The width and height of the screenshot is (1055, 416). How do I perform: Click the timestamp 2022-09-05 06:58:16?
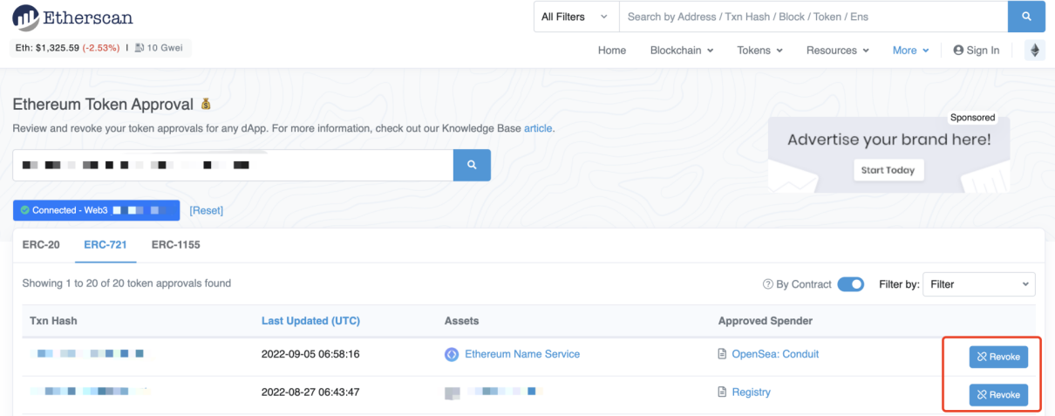pyautogui.click(x=310, y=354)
